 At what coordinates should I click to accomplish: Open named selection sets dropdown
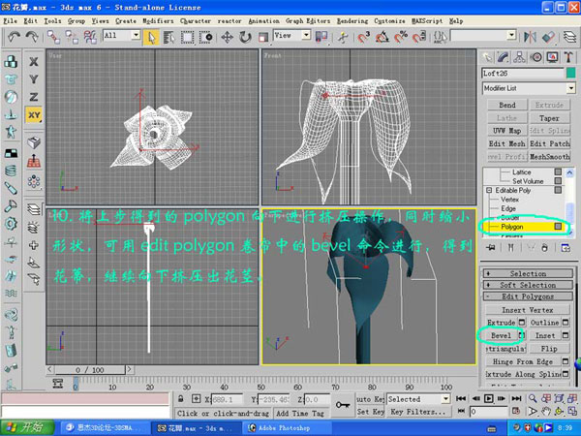coord(511,35)
